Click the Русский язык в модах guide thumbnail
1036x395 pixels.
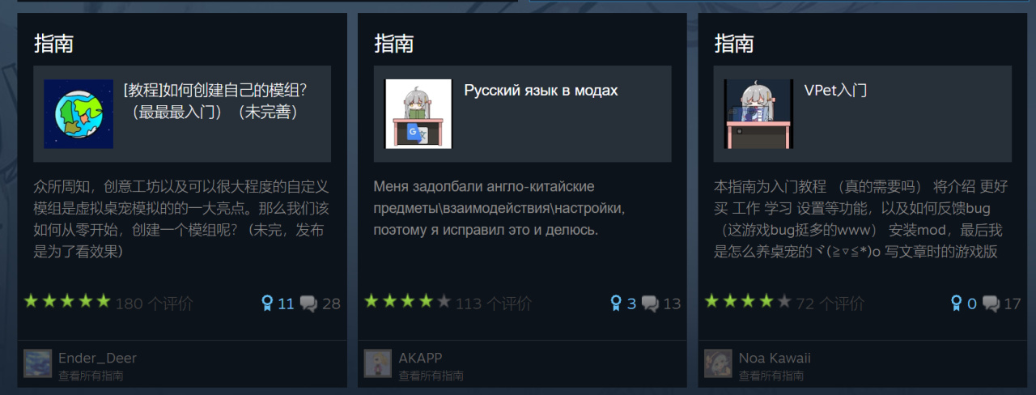pyautogui.click(x=418, y=114)
